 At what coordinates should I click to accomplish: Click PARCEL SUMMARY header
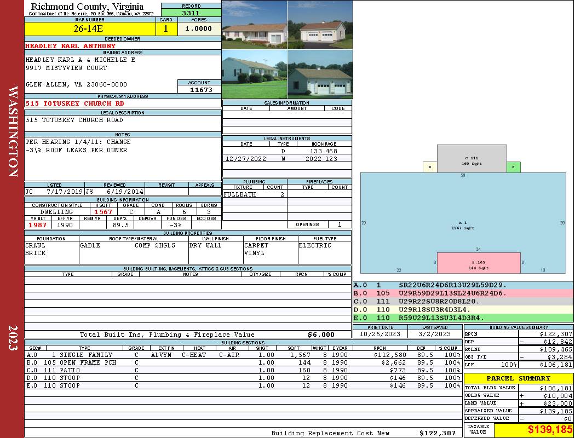pyautogui.click(x=518, y=378)
